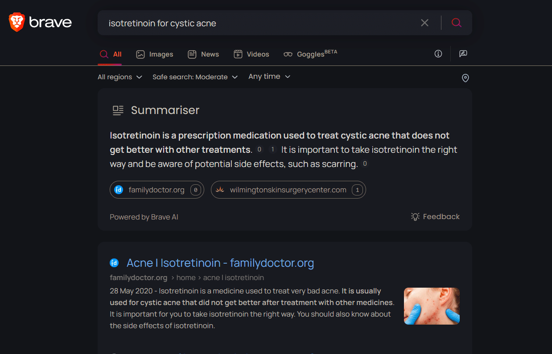Open the Goggles BETA tab
Screen dimensions: 552x354
310,54
